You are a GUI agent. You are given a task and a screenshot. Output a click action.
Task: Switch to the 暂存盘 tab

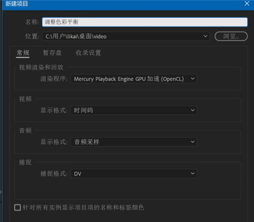click(x=52, y=53)
